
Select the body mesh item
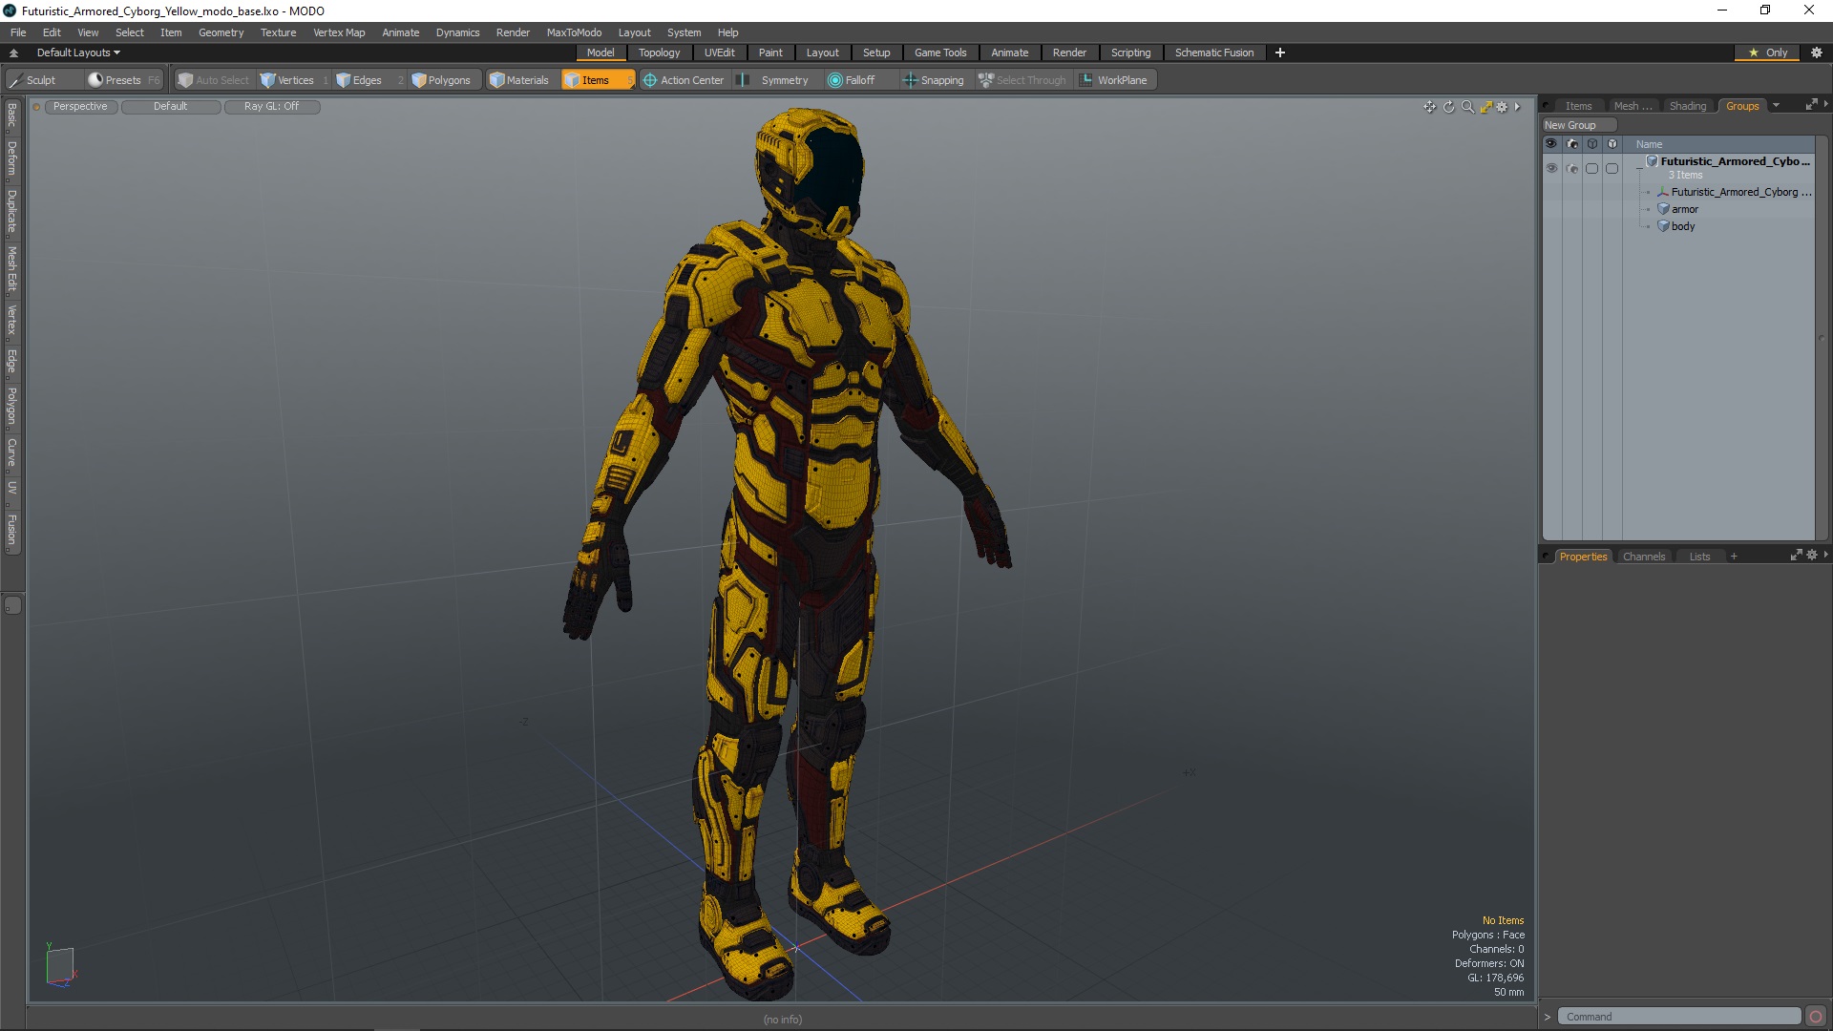[x=1682, y=226]
